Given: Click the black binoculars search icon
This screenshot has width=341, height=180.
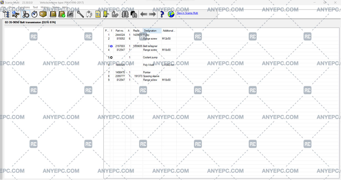Looking at the screenshot, I should tap(134, 14).
